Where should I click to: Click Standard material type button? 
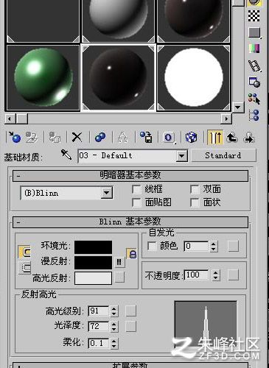[x=223, y=155]
